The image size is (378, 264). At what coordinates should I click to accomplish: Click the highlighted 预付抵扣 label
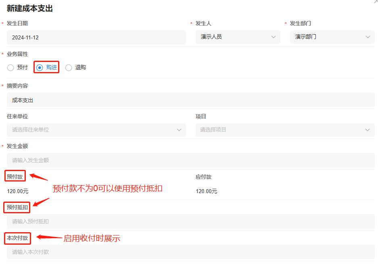tap(17, 207)
